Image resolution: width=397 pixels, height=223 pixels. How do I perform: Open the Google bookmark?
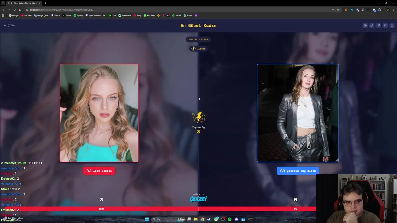(14, 15)
